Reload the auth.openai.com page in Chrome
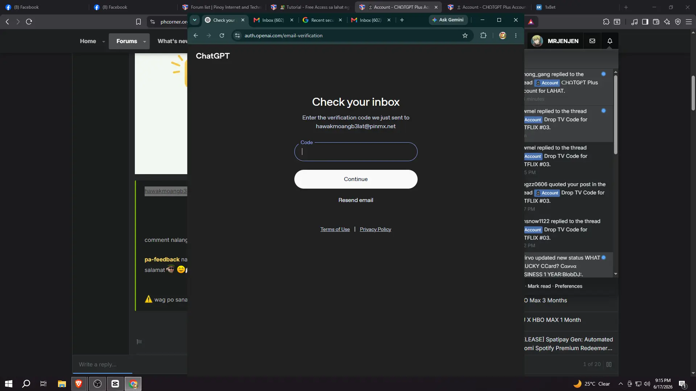The height and width of the screenshot is (391, 696). [x=222, y=35]
